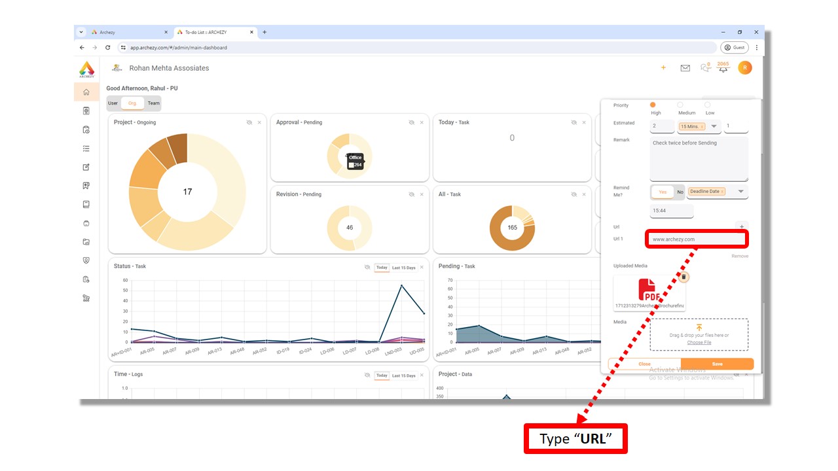This screenshot has height=471, width=838.
Task: Open the chat messages icon
Action: pyautogui.click(x=704, y=67)
